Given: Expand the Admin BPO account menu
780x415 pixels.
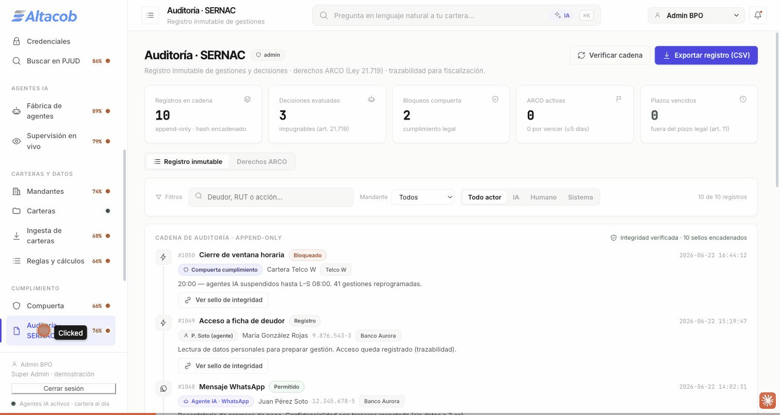Looking at the screenshot, I should point(696,15).
